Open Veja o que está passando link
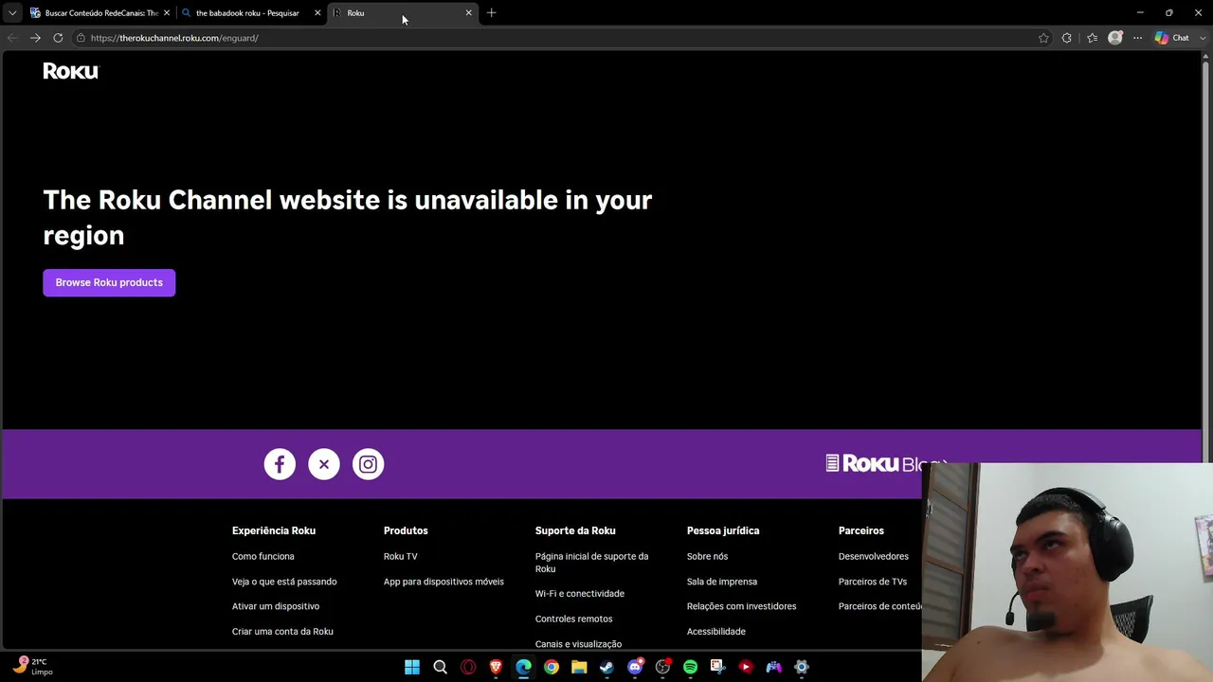This screenshot has width=1213, height=682. pos(284,582)
